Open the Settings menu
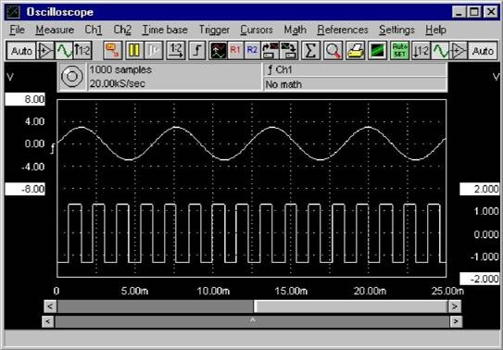Image resolution: width=503 pixels, height=350 pixels. [x=396, y=30]
